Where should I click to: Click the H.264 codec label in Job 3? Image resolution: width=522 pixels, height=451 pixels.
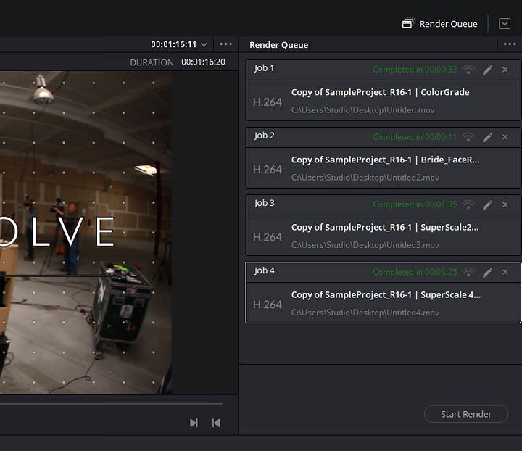coord(267,237)
